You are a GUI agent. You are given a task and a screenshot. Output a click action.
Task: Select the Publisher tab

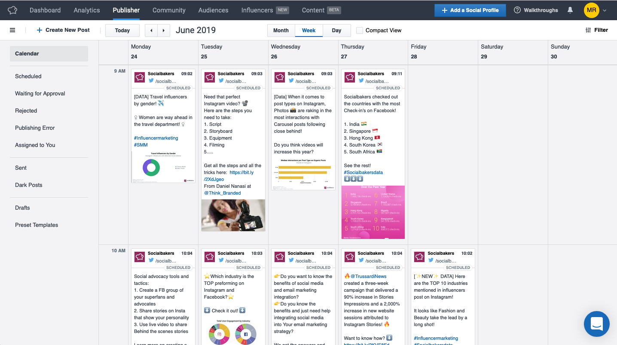click(x=126, y=10)
